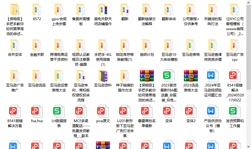251x149 pixels.
Task: Select the 2023选品表格大全 archive
Action: point(191,76)
